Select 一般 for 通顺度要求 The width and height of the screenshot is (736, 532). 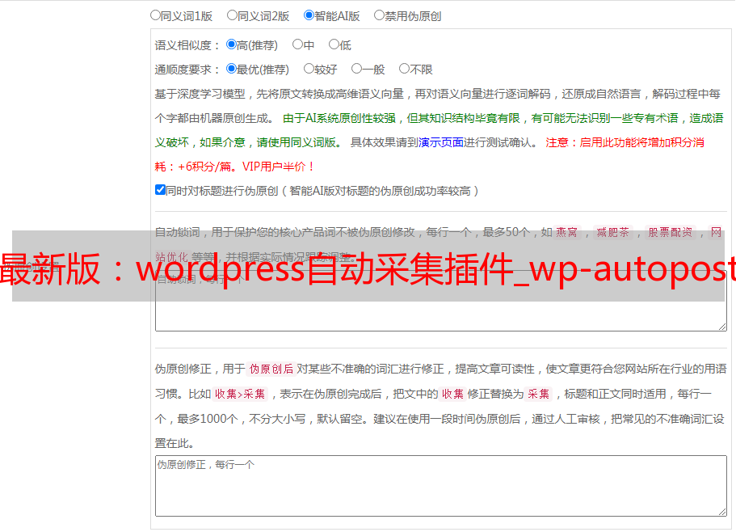pos(356,69)
